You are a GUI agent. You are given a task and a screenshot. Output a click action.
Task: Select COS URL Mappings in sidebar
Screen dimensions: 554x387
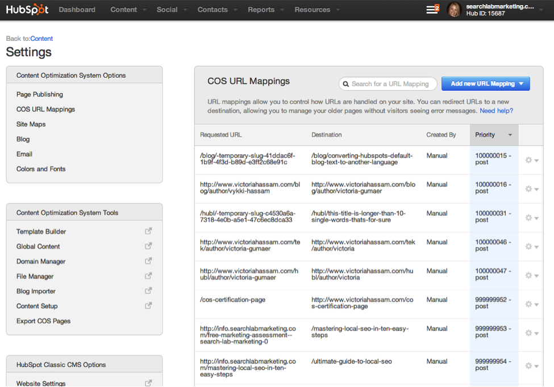[x=45, y=110]
